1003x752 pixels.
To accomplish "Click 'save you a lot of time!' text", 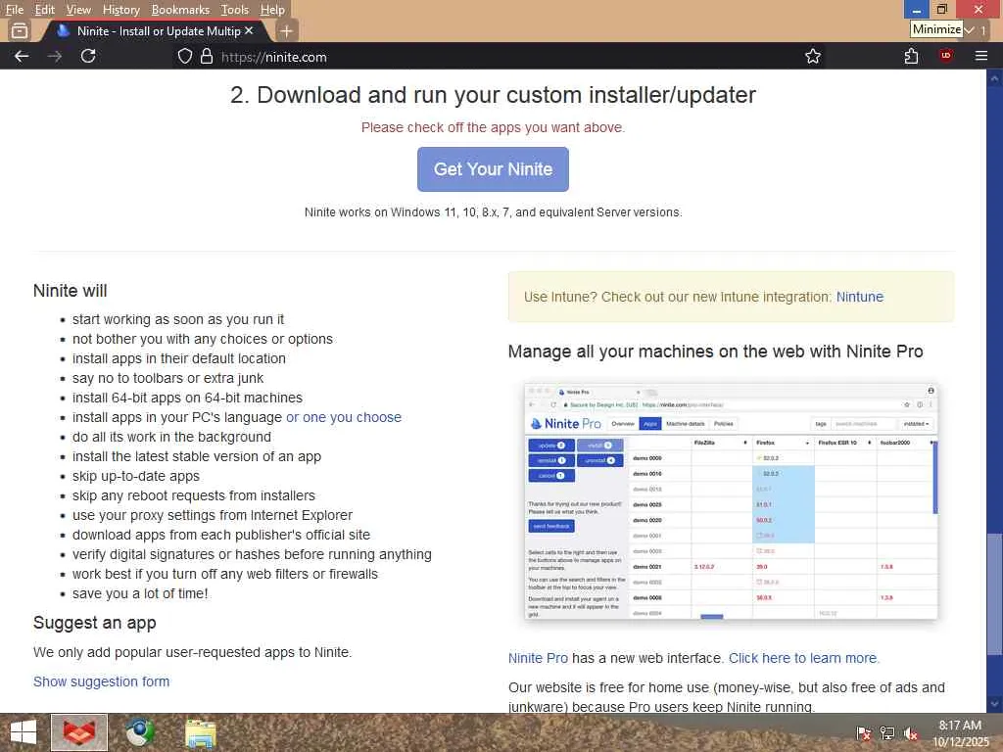I will 140,593.
